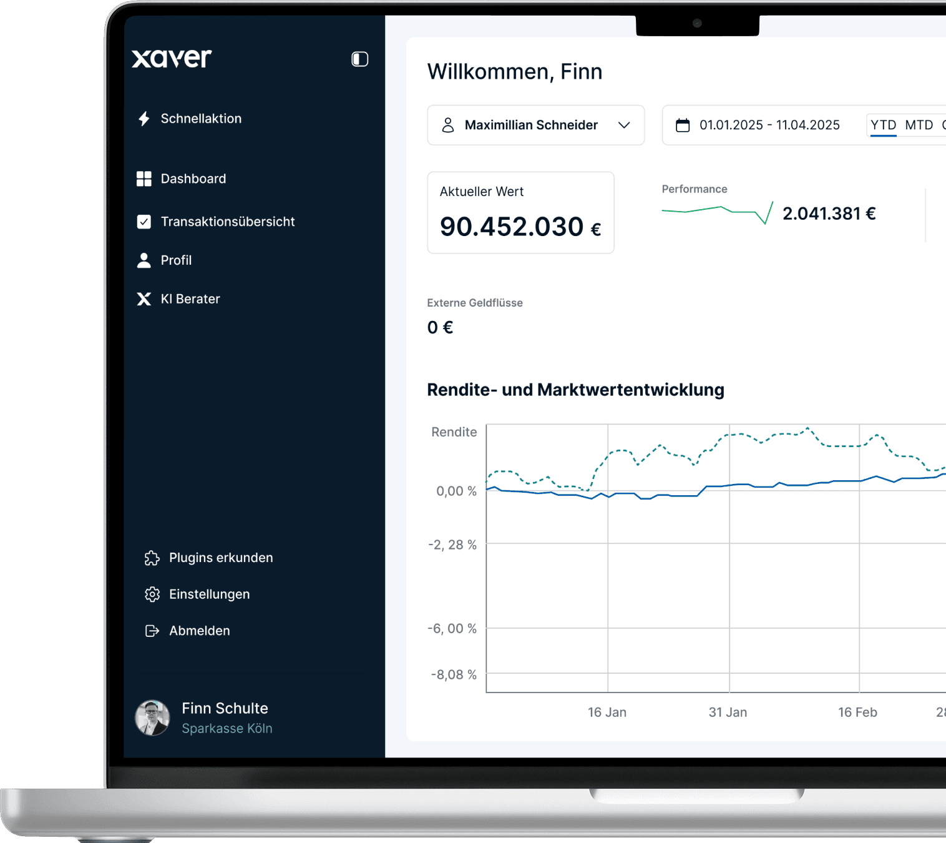Click the Externe Geldflüsse label

point(475,303)
